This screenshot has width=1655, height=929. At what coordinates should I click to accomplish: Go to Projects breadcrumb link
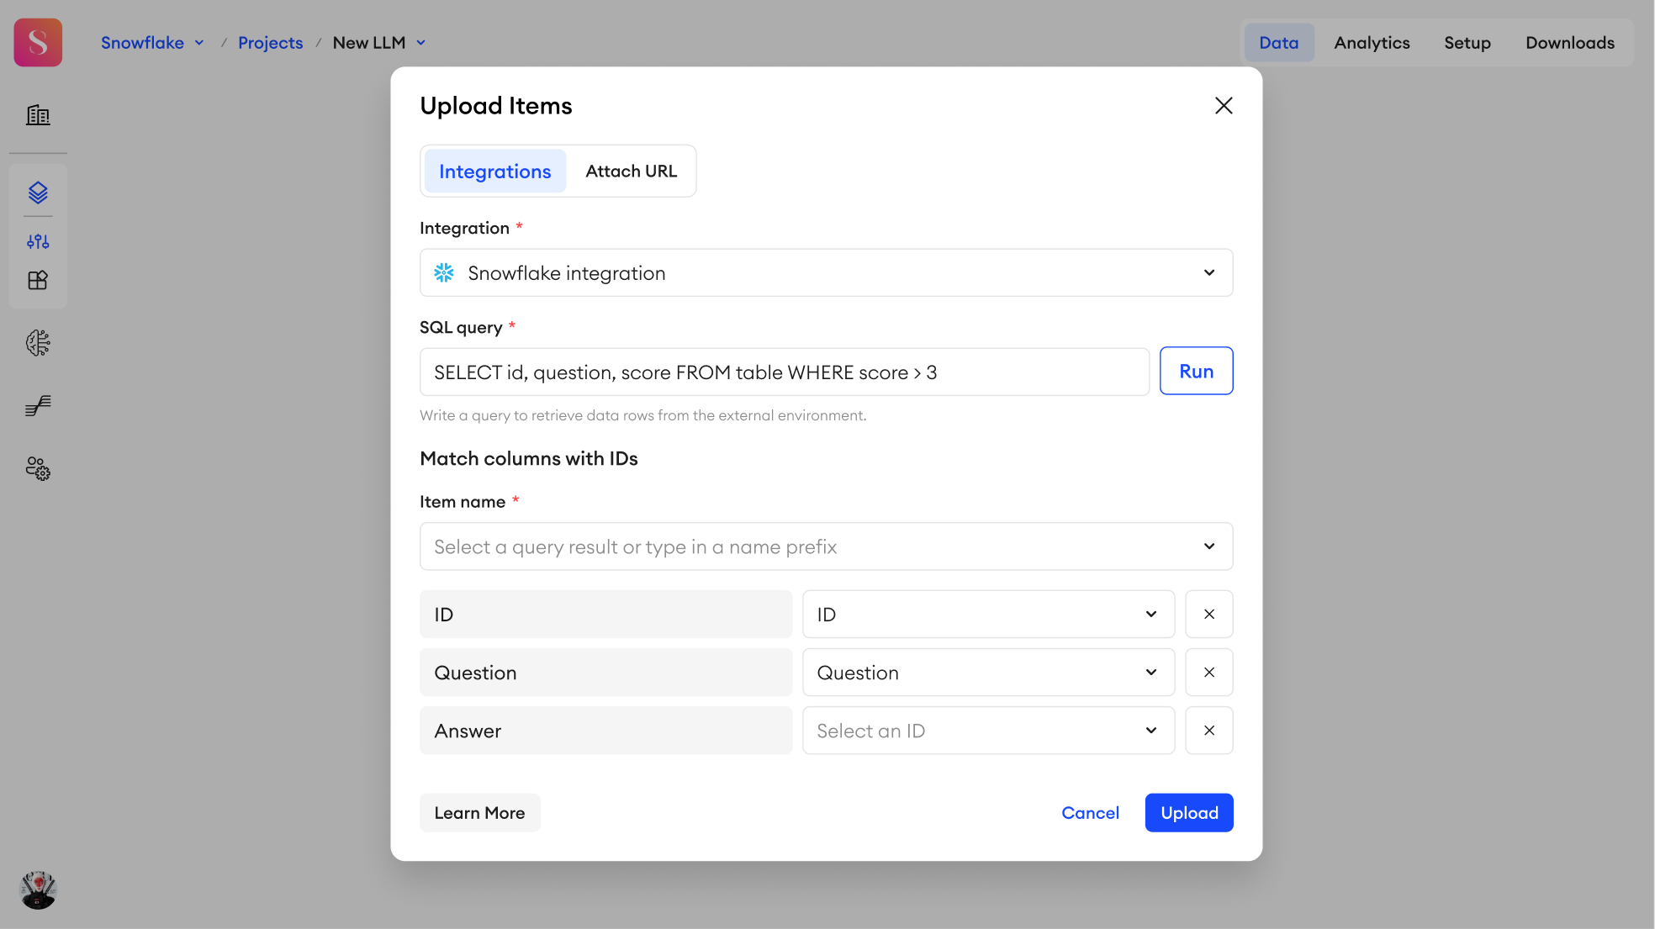[271, 43]
